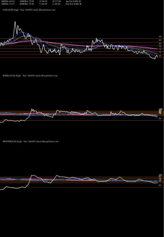Click the last price point on daily chart
This screenshot has width=164, height=237.
coord(157,57)
